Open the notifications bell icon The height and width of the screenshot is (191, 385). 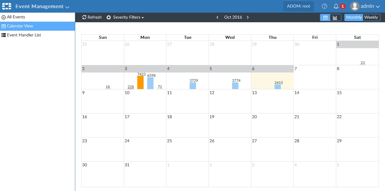point(336,6)
